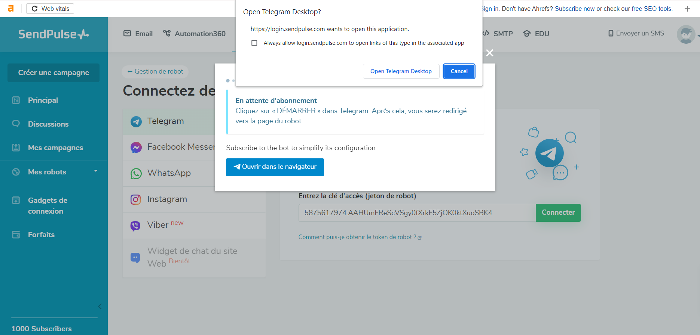Click the Facebook Messenger icon
Image resolution: width=700 pixels, height=335 pixels.
point(136,148)
